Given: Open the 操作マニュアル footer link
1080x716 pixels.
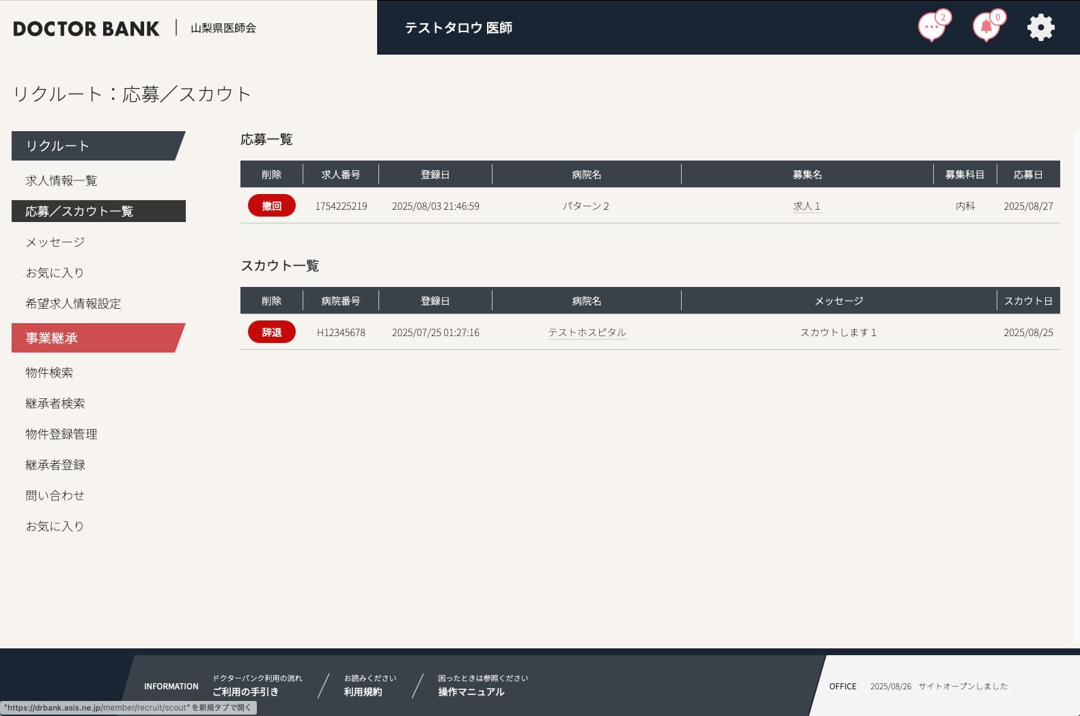Looking at the screenshot, I should [471, 691].
